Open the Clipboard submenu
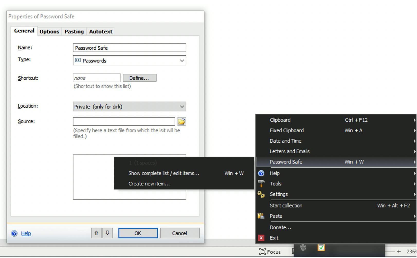Image resolution: width=417 pixels, height=258 pixels. pyautogui.click(x=336, y=120)
